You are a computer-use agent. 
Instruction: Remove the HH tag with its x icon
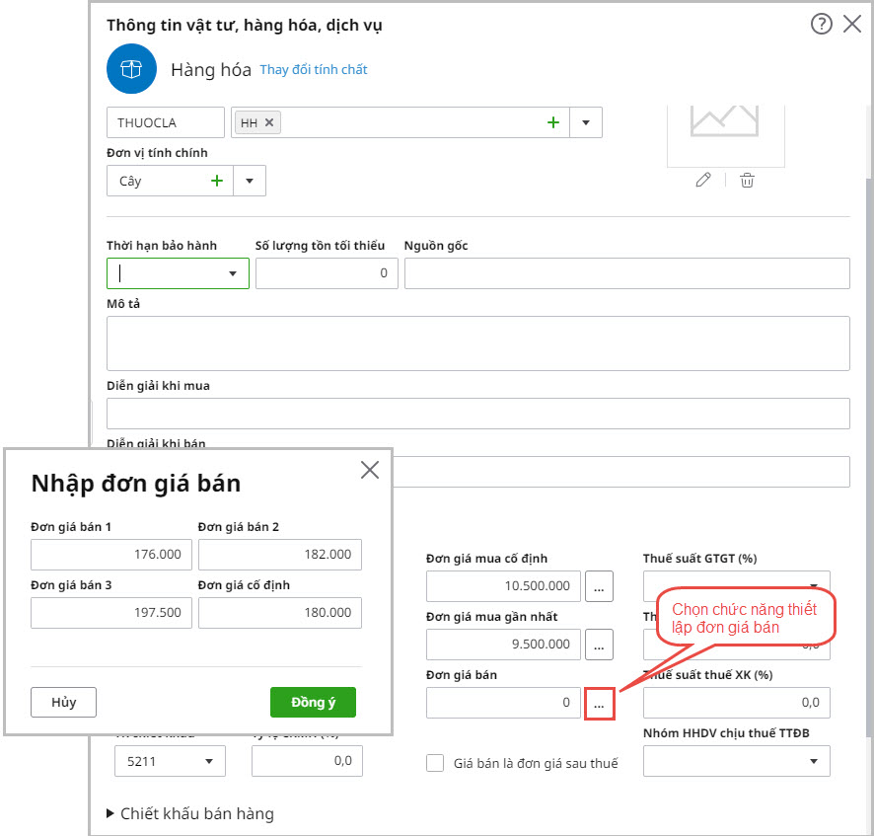click(x=269, y=122)
